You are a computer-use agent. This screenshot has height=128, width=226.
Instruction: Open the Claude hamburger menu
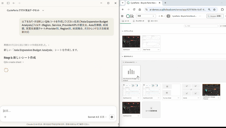tap(2, 3)
